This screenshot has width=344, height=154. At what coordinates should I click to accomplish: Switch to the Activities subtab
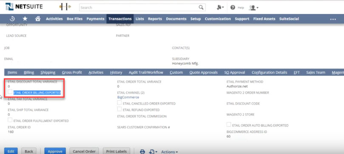tap(96, 72)
